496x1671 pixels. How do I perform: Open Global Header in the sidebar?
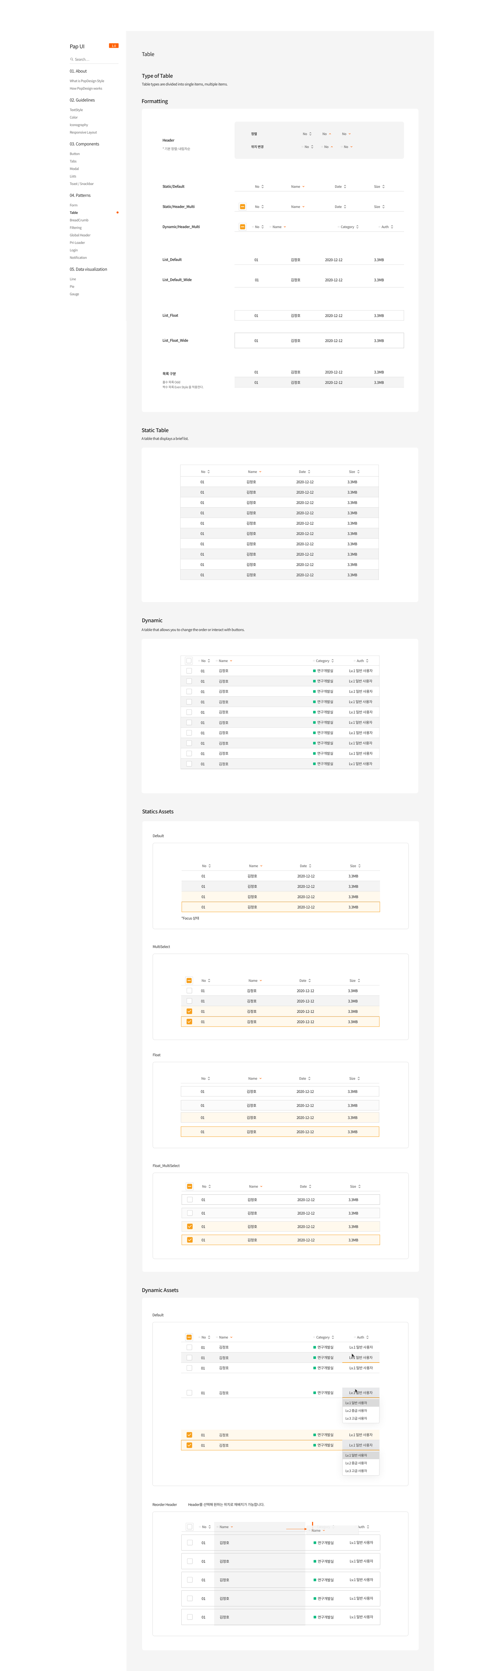pos(80,235)
